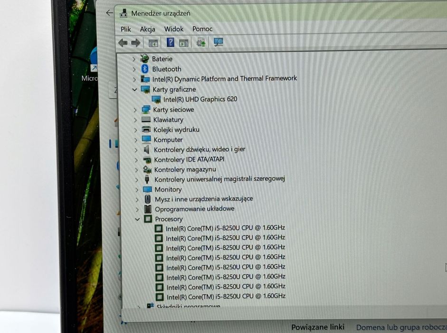Open the Pomoc menu

[x=202, y=29]
